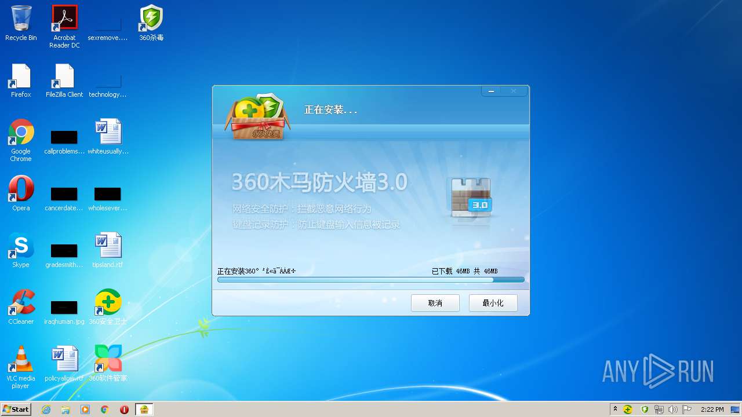
Task: Launch 360杀毒 antivirus shortcut
Action: pyautogui.click(x=151, y=23)
